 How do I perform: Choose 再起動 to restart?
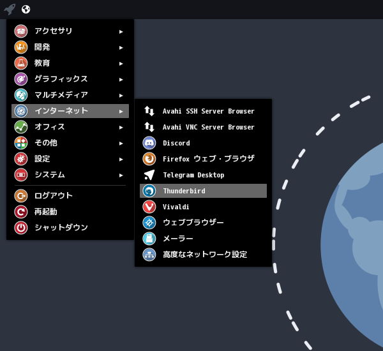pyautogui.click(x=70, y=211)
